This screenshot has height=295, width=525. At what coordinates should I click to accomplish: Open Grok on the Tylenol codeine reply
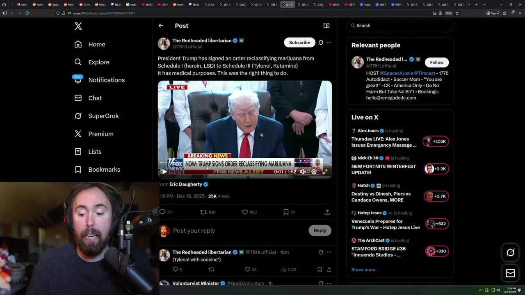(x=321, y=252)
